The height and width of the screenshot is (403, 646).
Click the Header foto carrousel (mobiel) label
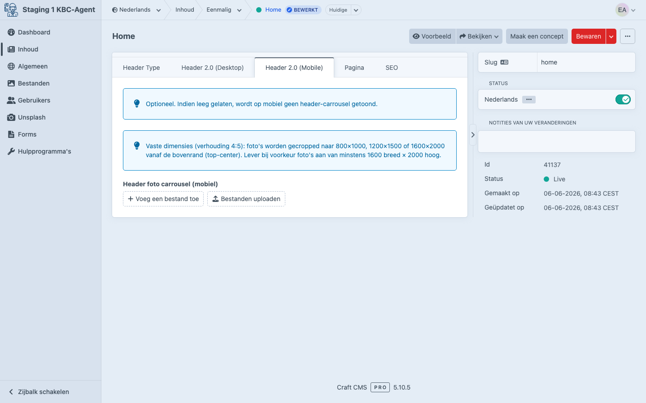tap(170, 184)
